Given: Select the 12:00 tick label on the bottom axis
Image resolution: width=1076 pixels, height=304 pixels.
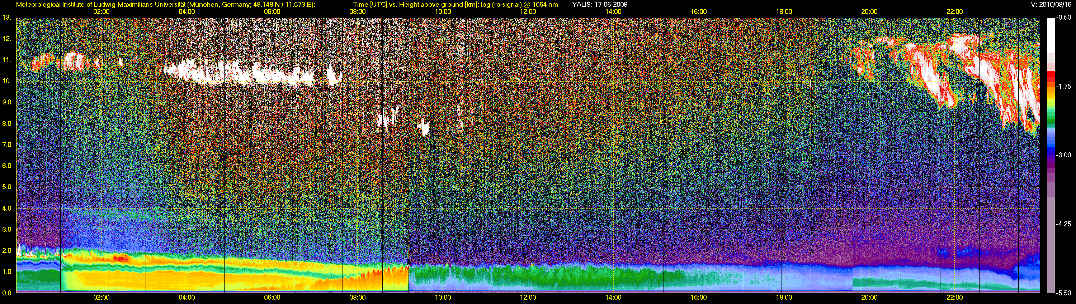Looking at the screenshot, I should 528,298.
